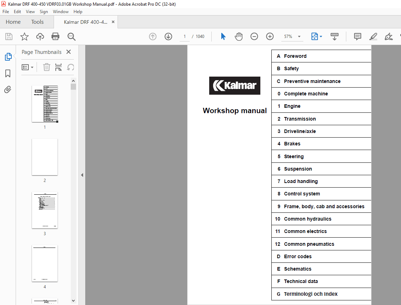The width and height of the screenshot is (401, 305).
Task: Open the View menu
Action: click(x=30, y=11)
